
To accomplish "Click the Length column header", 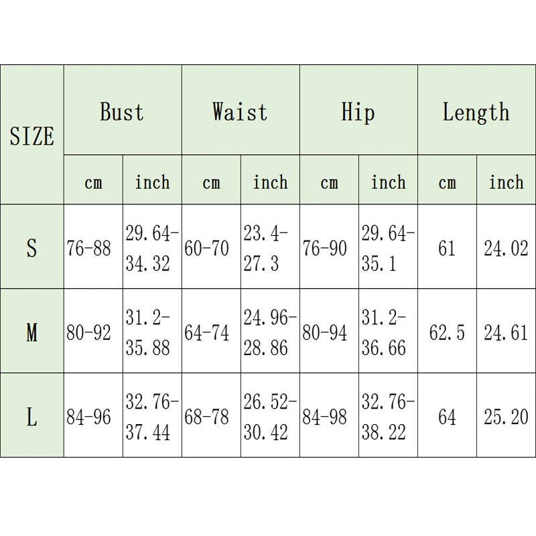I will [476, 110].
